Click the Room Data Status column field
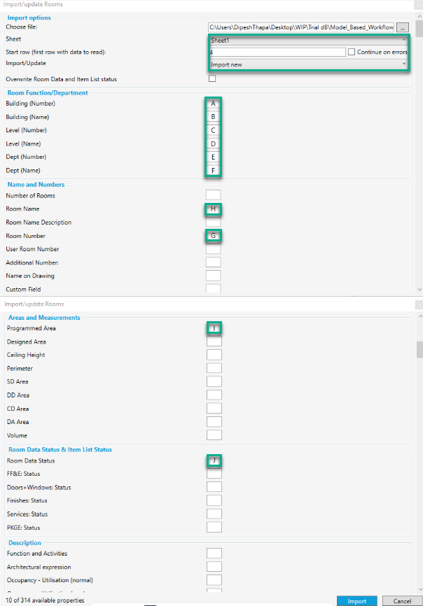Viewport: 423px width, 606px height. point(214,460)
